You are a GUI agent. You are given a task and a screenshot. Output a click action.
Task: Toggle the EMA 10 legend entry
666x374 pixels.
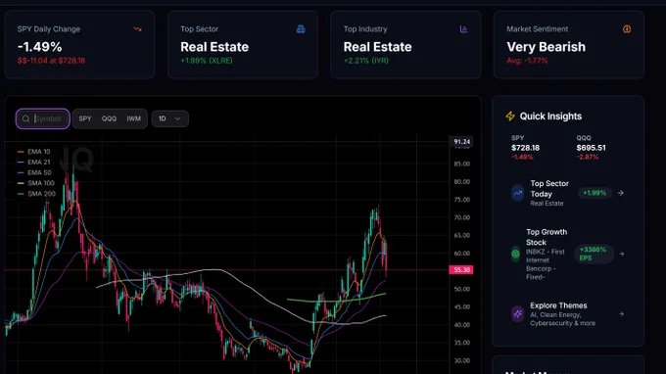point(34,152)
